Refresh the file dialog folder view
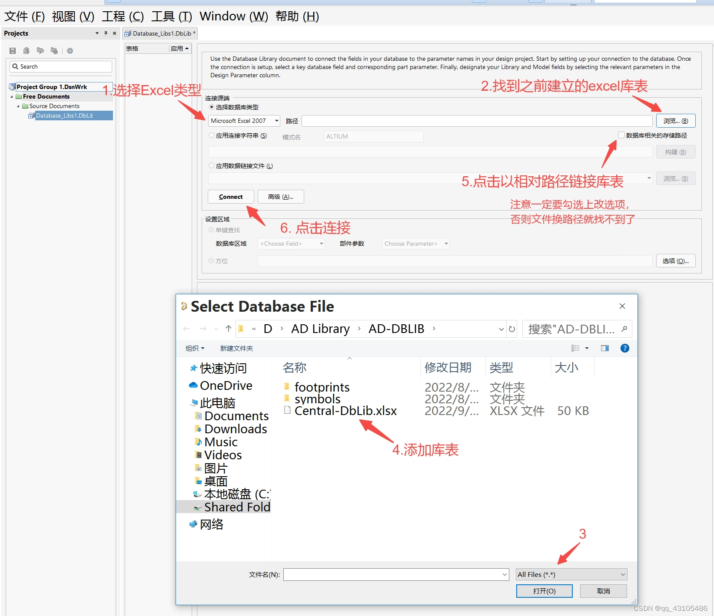 click(512, 329)
